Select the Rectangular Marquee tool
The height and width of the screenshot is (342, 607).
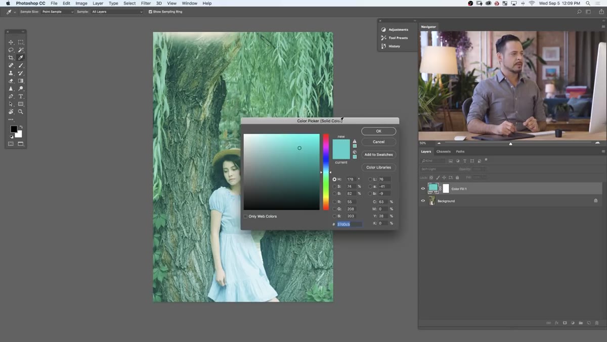[x=21, y=42]
